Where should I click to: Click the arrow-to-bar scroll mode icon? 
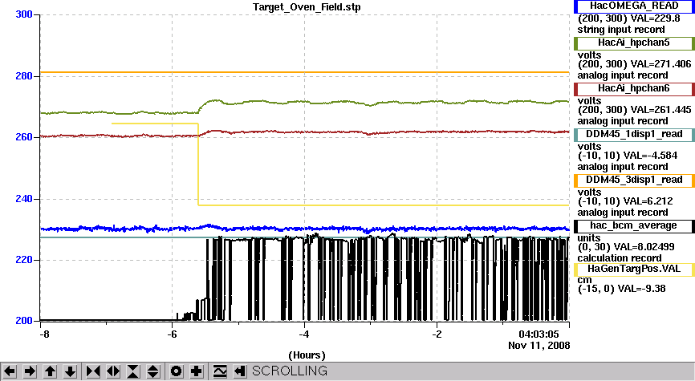[240, 371]
